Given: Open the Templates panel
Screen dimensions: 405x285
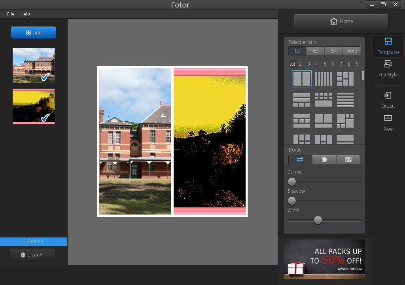Looking at the screenshot, I should click(x=388, y=46).
